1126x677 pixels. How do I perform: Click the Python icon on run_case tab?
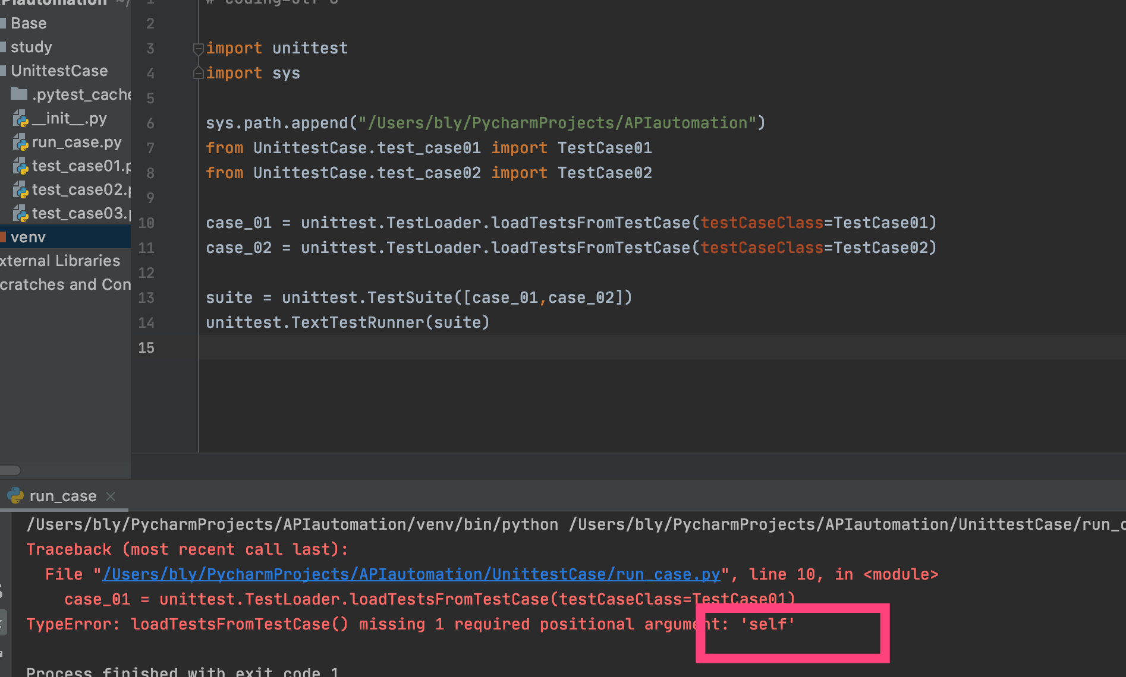point(15,495)
